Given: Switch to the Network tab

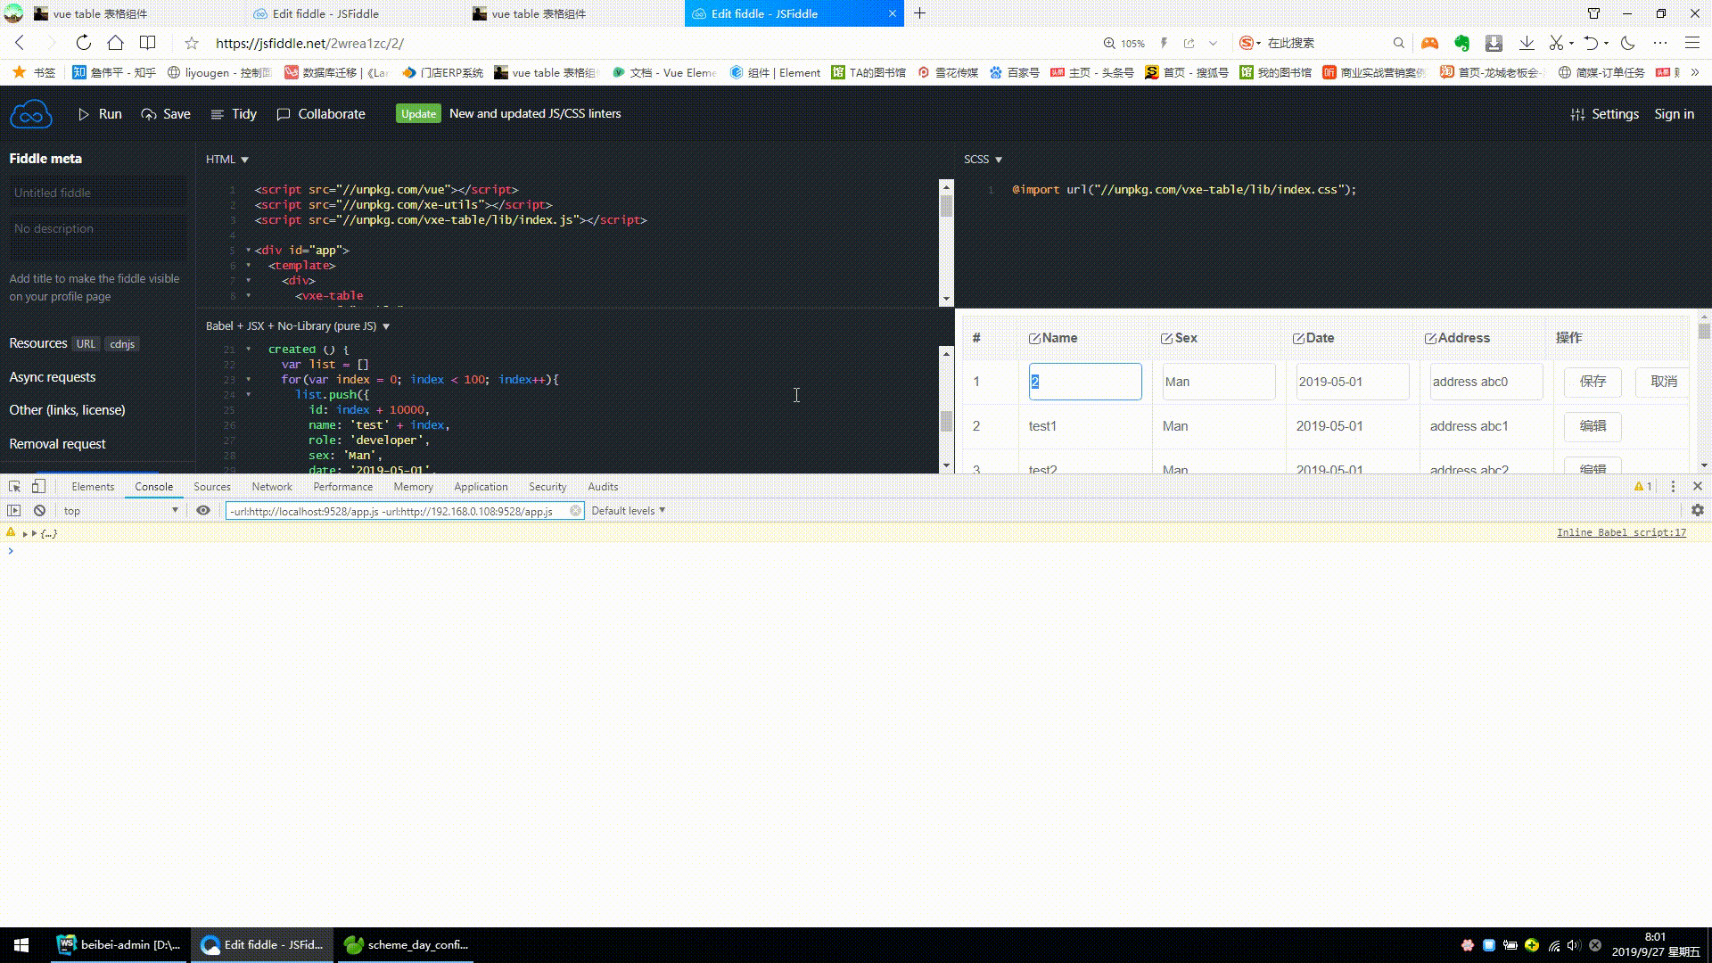Looking at the screenshot, I should pyautogui.click(x=271, y=486).
